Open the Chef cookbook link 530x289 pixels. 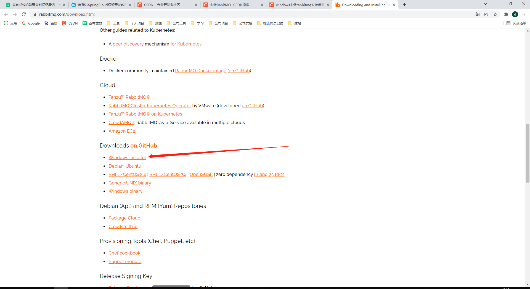tap(124, 253)
